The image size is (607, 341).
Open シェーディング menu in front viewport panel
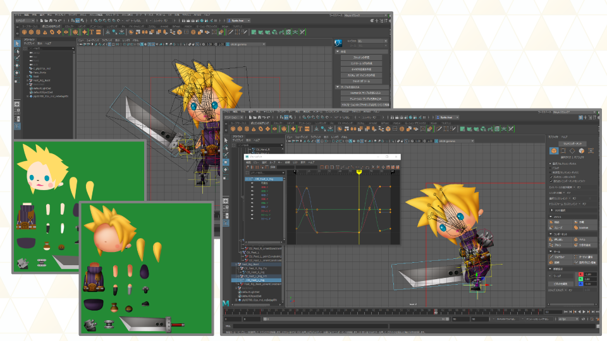click(302, 137)
